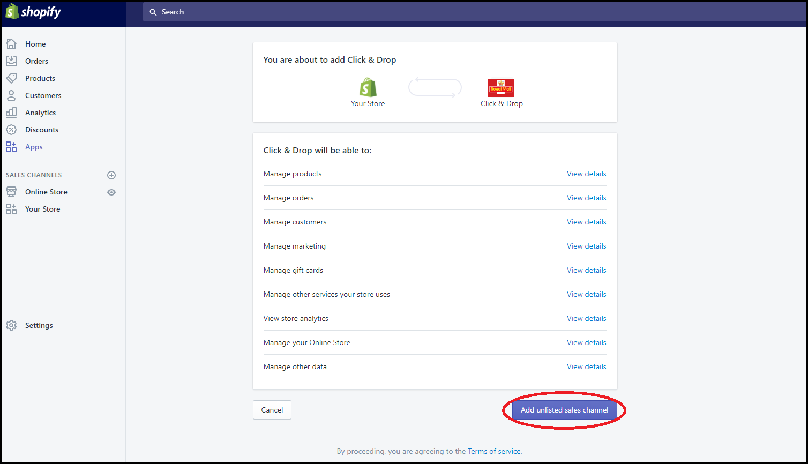Open the Terms of service link
The height and width of the screenshot is (464, 808).
pos(494,451)
